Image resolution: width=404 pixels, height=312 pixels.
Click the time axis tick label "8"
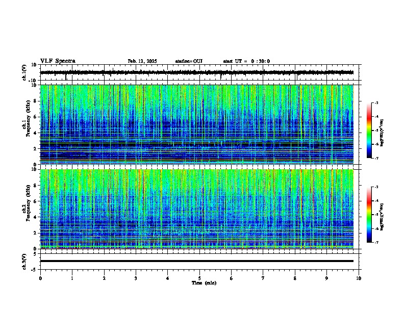pos(295,278)
